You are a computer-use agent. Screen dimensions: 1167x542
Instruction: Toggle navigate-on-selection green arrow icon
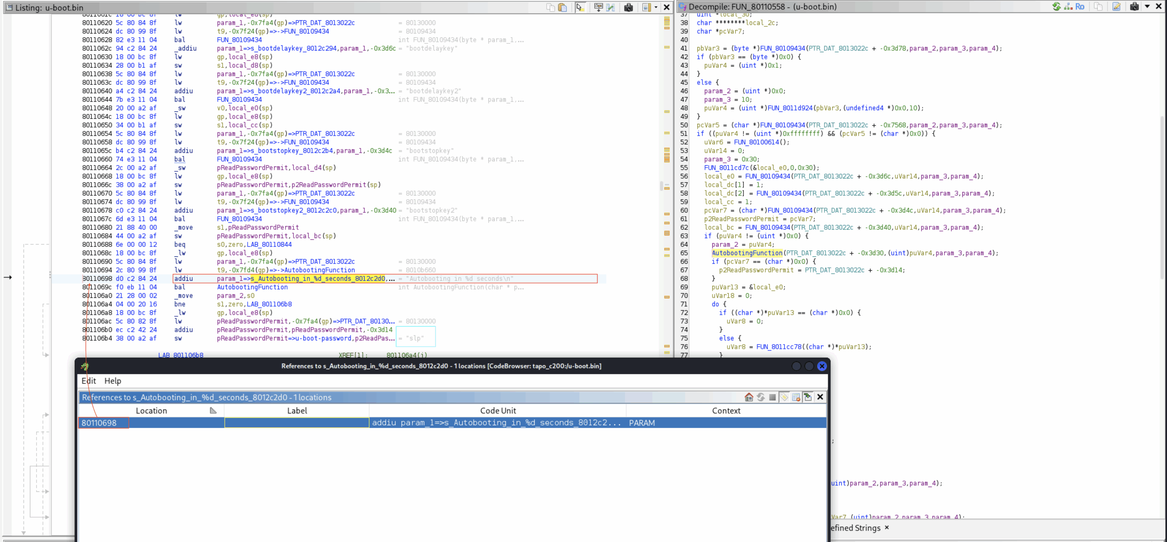point(808,397)
